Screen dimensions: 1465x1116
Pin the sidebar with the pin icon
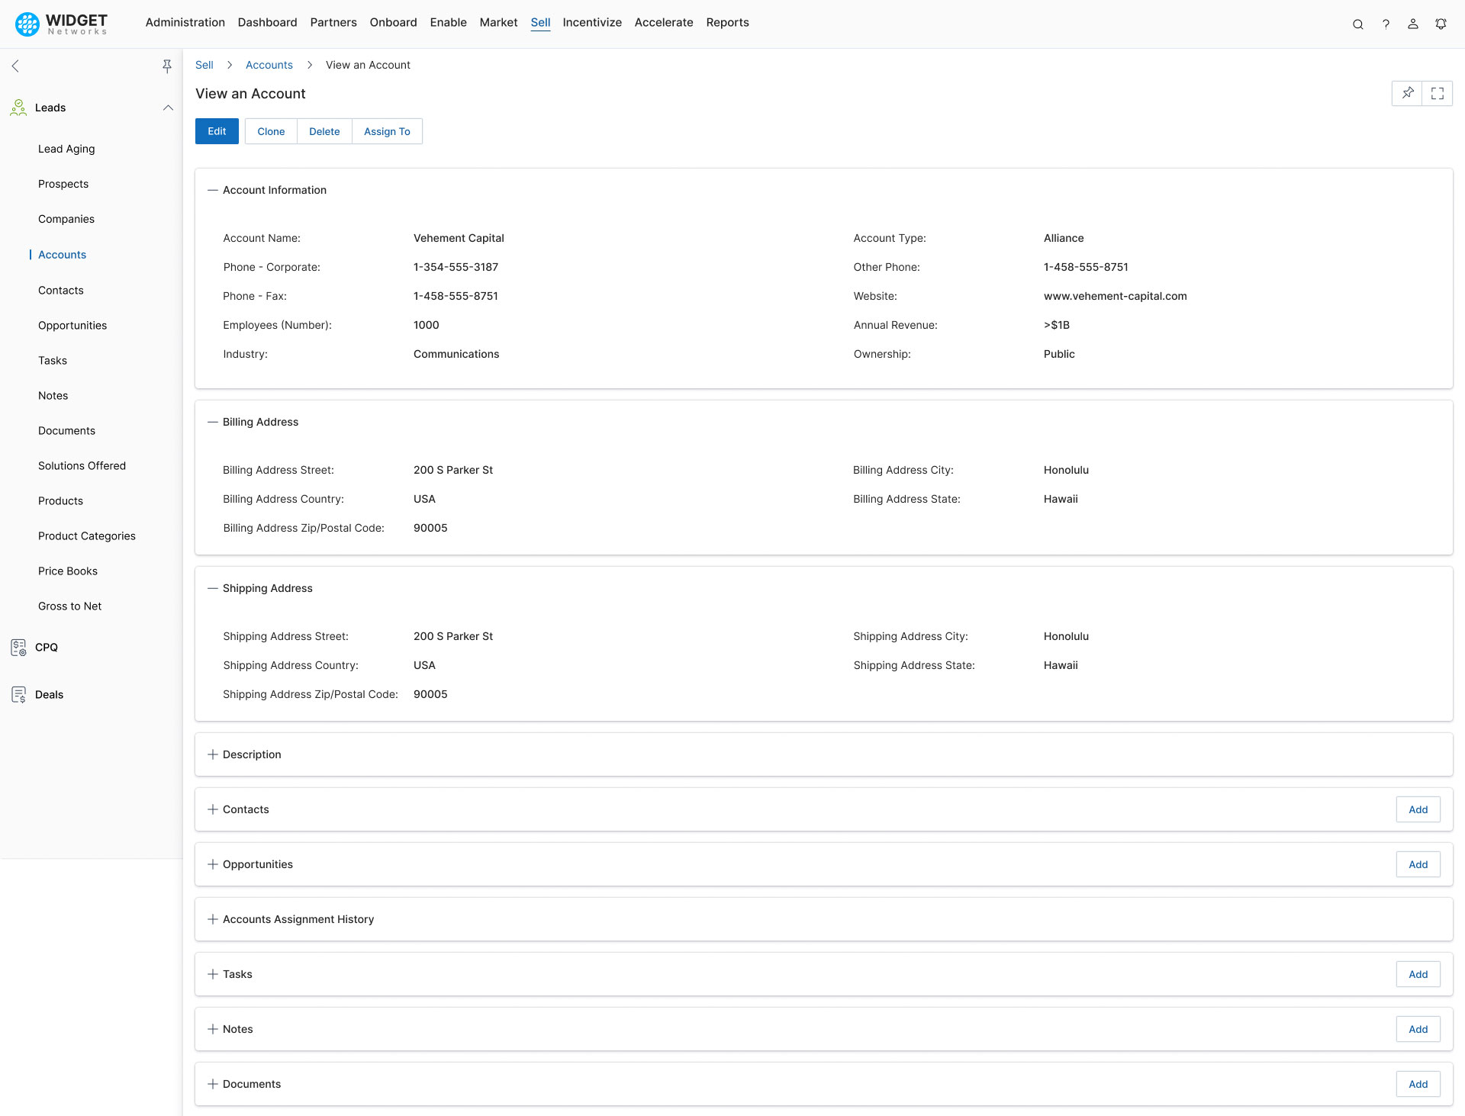[167, 66]
